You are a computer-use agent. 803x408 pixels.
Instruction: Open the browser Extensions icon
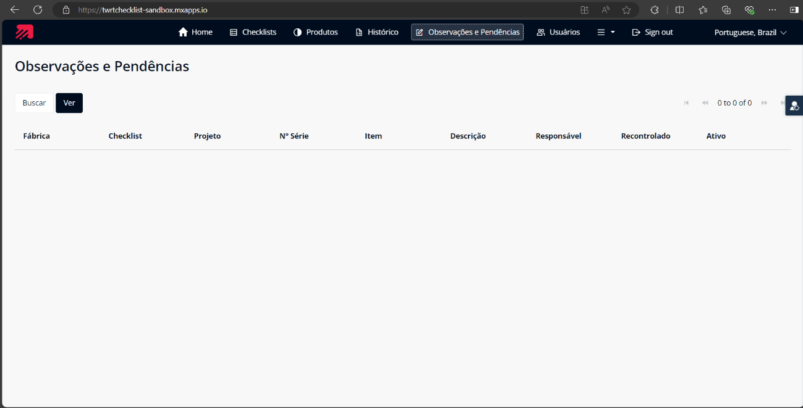(655, 10)
